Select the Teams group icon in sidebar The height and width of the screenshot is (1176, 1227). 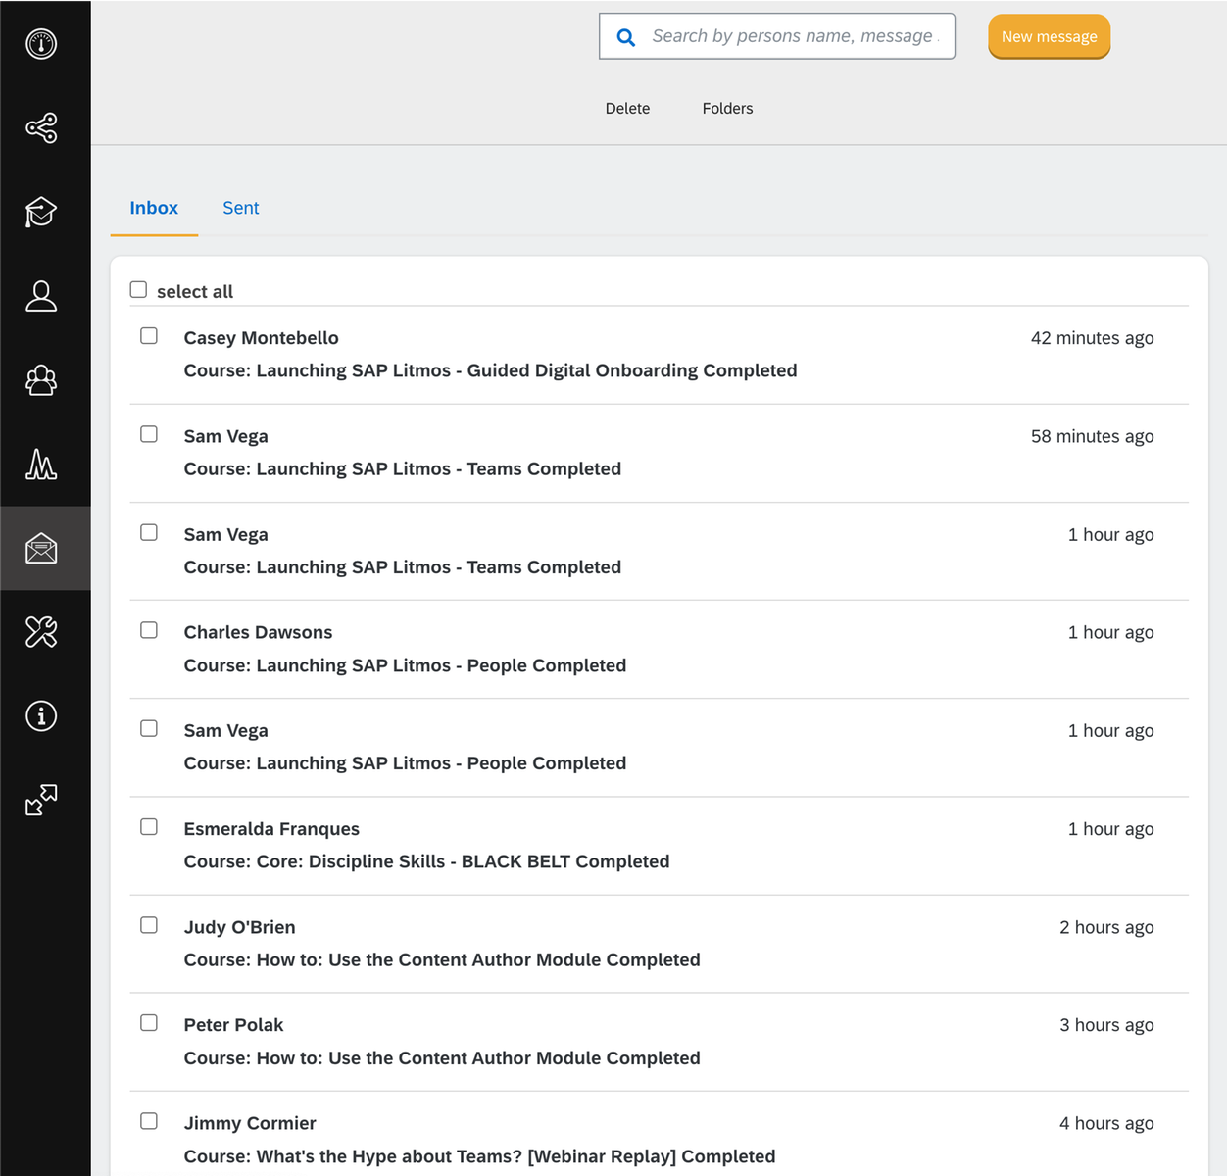coord(40,380)
